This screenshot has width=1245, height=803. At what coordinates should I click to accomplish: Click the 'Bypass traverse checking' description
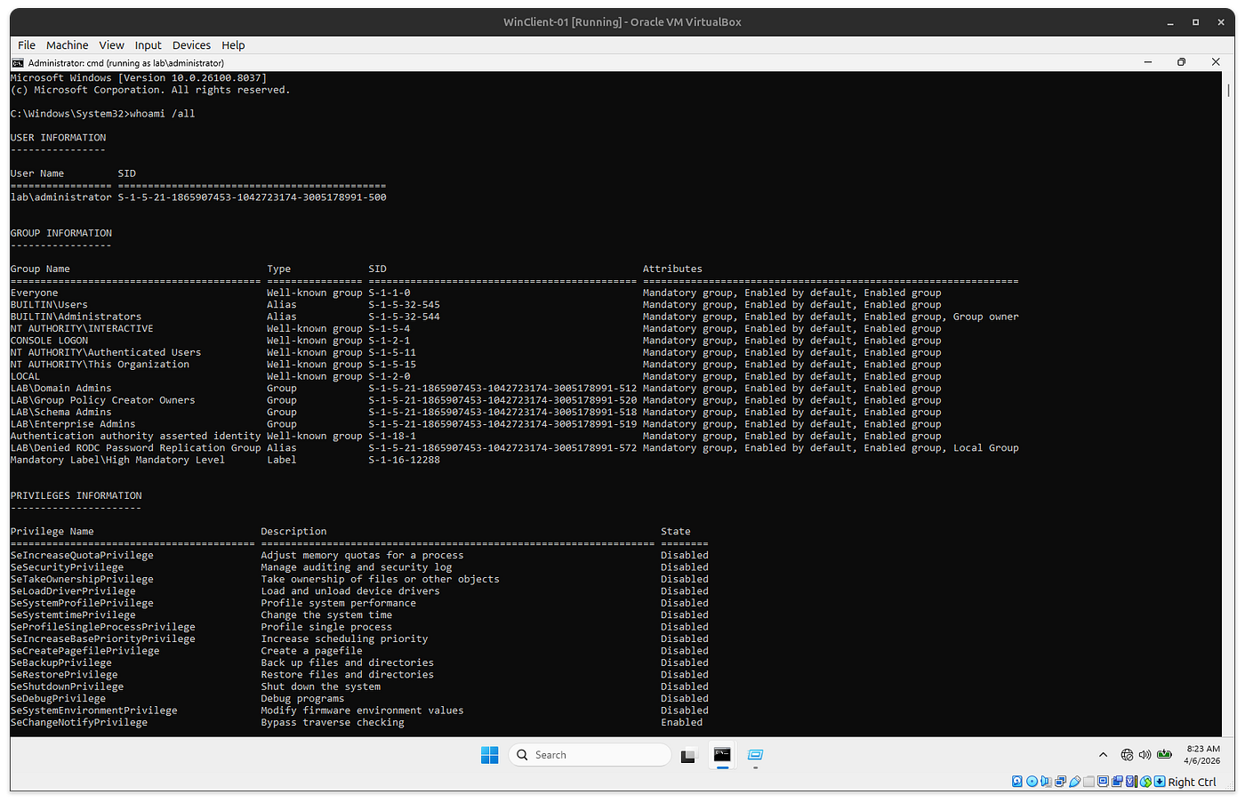coord(333,723)
